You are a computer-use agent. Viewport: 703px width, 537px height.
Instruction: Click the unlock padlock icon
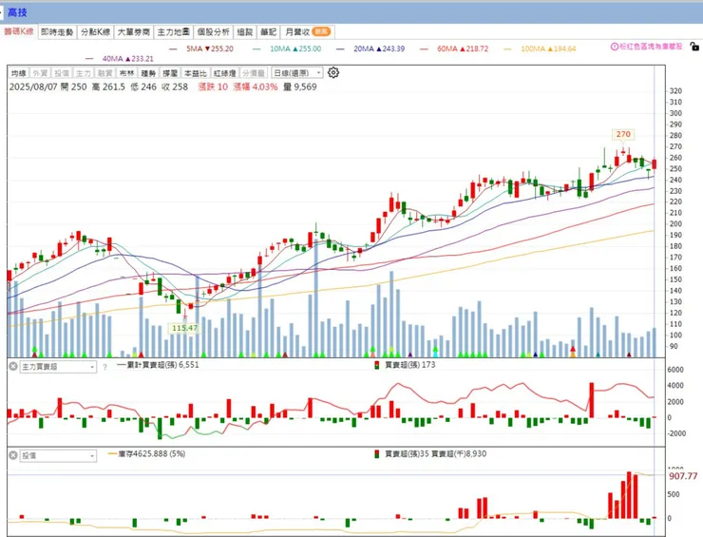click(694, 47)
